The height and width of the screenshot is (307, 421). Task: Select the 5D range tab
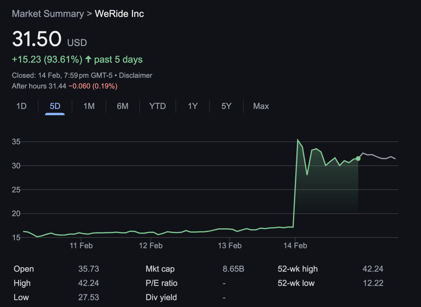(55, 106)
